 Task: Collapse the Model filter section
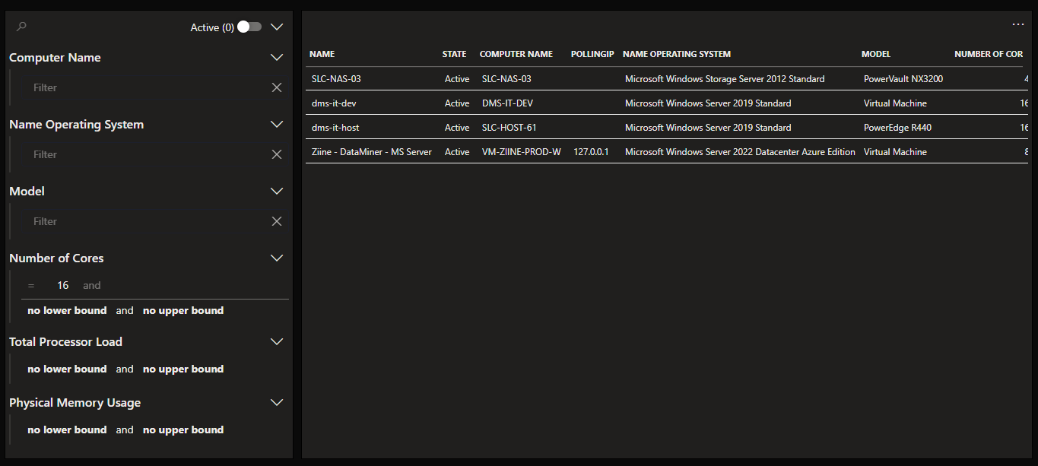point(277,192)
